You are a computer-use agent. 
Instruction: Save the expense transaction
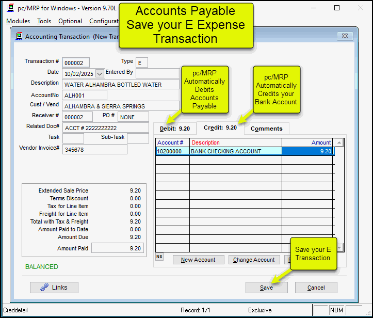(x=266, y=288)
